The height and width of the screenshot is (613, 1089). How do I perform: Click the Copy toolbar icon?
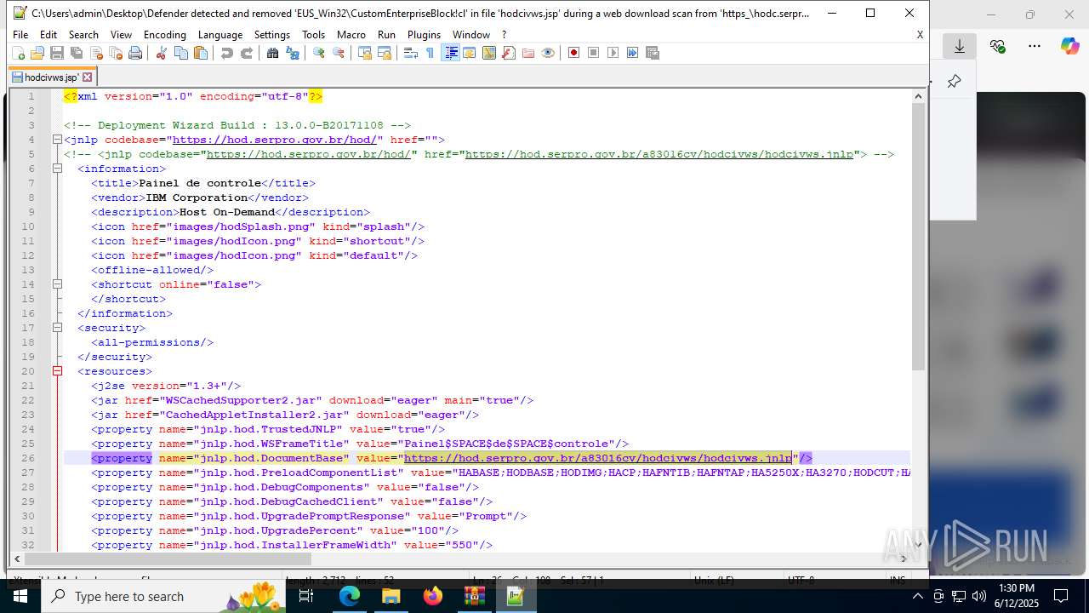click(180, 53)
